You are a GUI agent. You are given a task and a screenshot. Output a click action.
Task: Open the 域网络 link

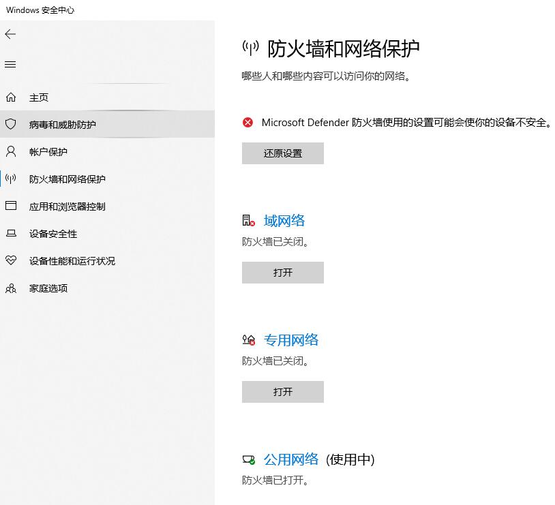point(284,221)
